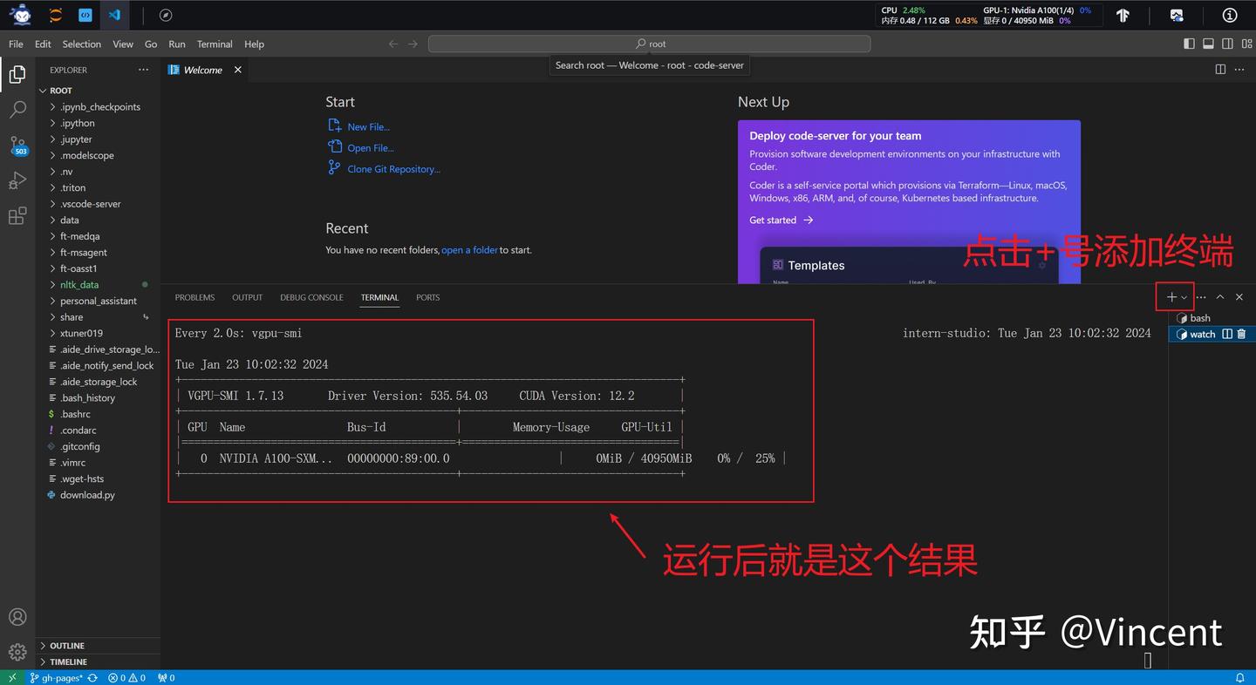Toggle the secondary side bar layout button

tap(1227, 44)
